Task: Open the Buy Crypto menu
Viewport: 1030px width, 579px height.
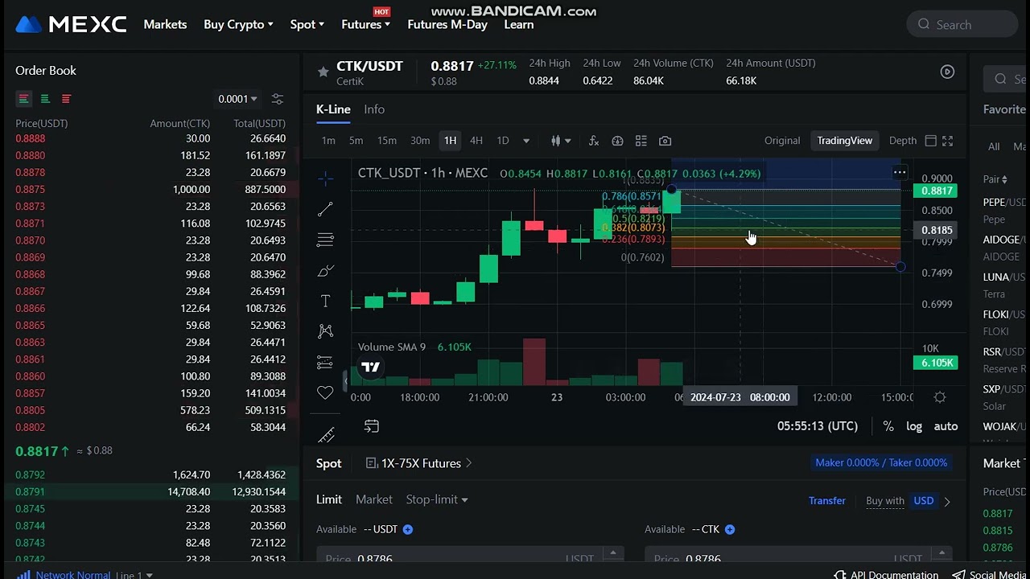Action: tap(238, 24)
